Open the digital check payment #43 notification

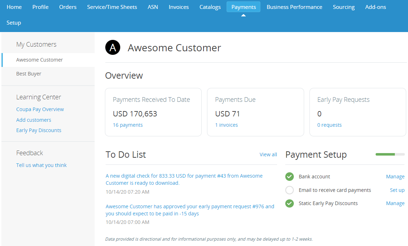pos(184,179)
